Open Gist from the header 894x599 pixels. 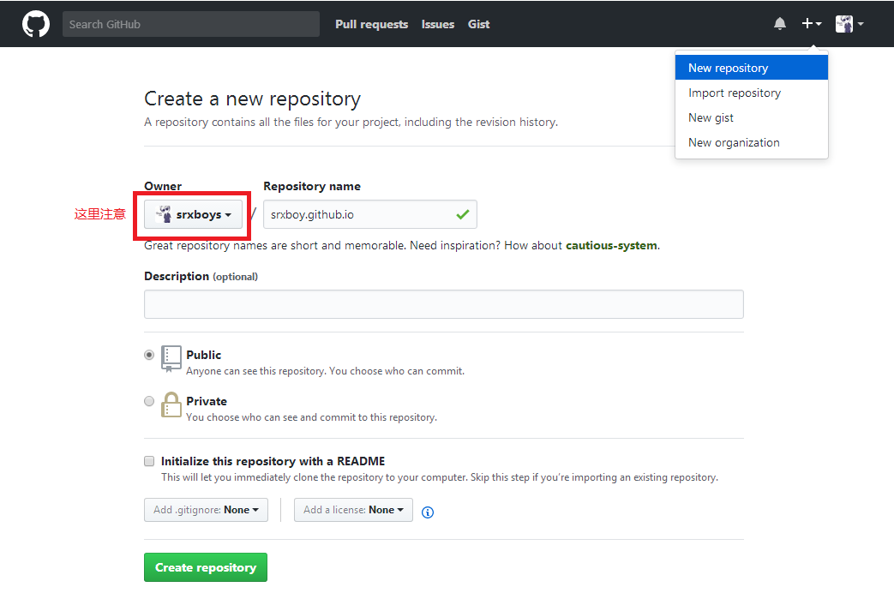point(479,24)
